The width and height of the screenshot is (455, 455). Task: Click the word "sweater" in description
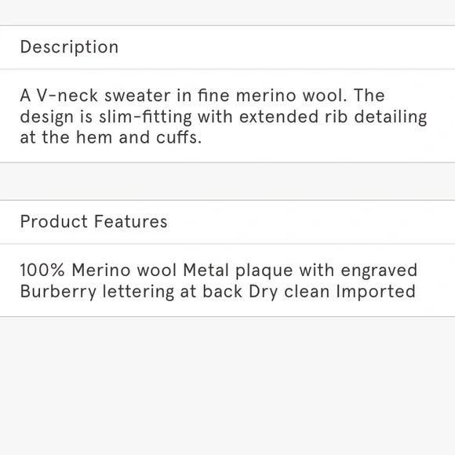point(137,96)
